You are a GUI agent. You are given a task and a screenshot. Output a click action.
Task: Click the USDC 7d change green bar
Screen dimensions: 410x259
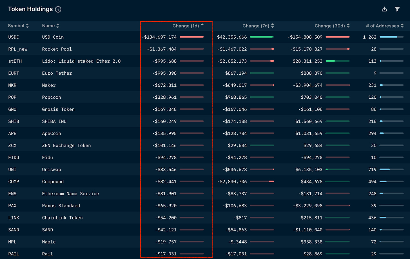click(262, 37)
